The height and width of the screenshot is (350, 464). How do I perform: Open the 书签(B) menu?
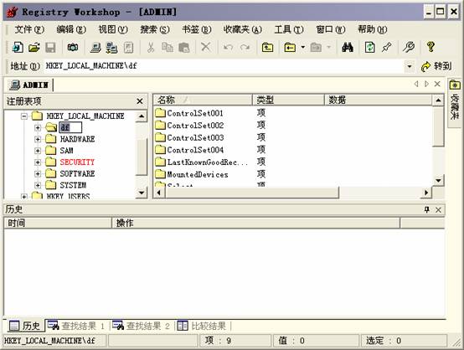197,29
